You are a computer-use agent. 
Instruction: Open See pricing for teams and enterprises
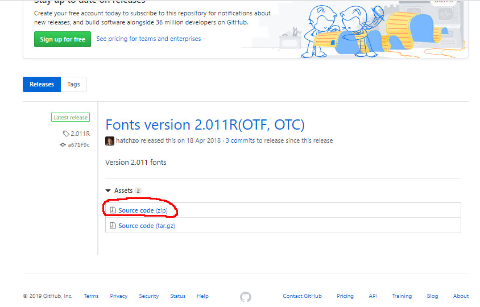pos(148,39)
